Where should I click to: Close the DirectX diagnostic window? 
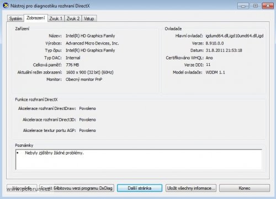[268, 6]
